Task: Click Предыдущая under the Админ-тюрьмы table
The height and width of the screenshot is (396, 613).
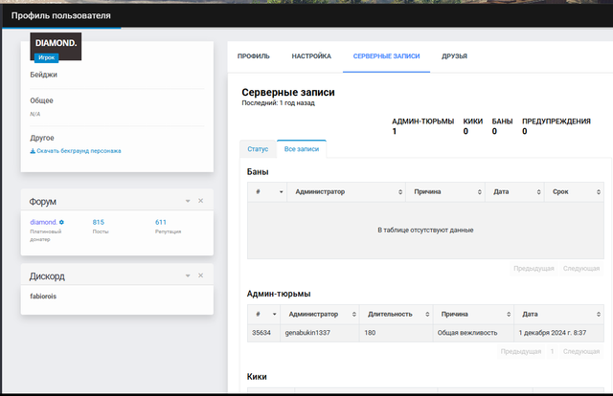Action: click(521, 351)
